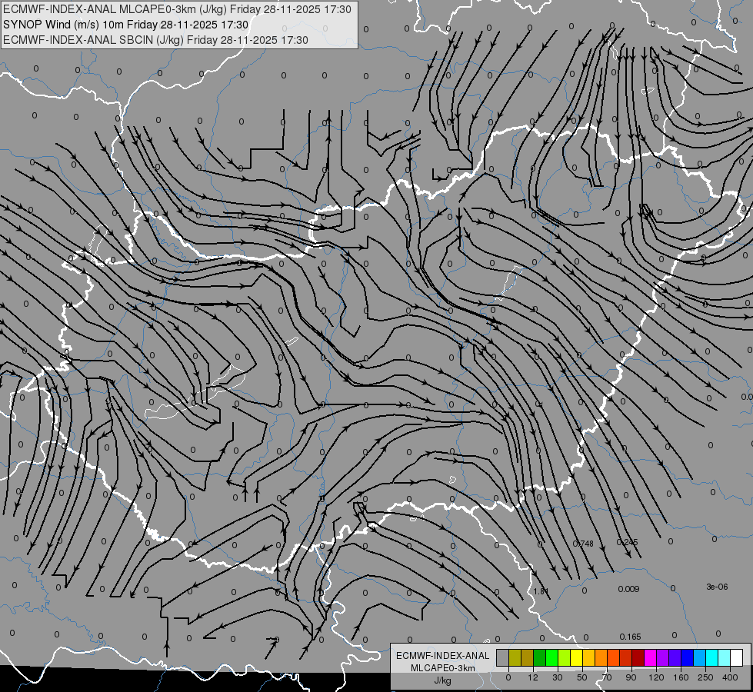Pick the dark red legend swatch

click(x=638, y=658)
